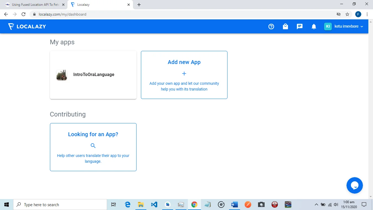Open Task View on the taskbar
373x210 pixels.
(x=114, y=205)
